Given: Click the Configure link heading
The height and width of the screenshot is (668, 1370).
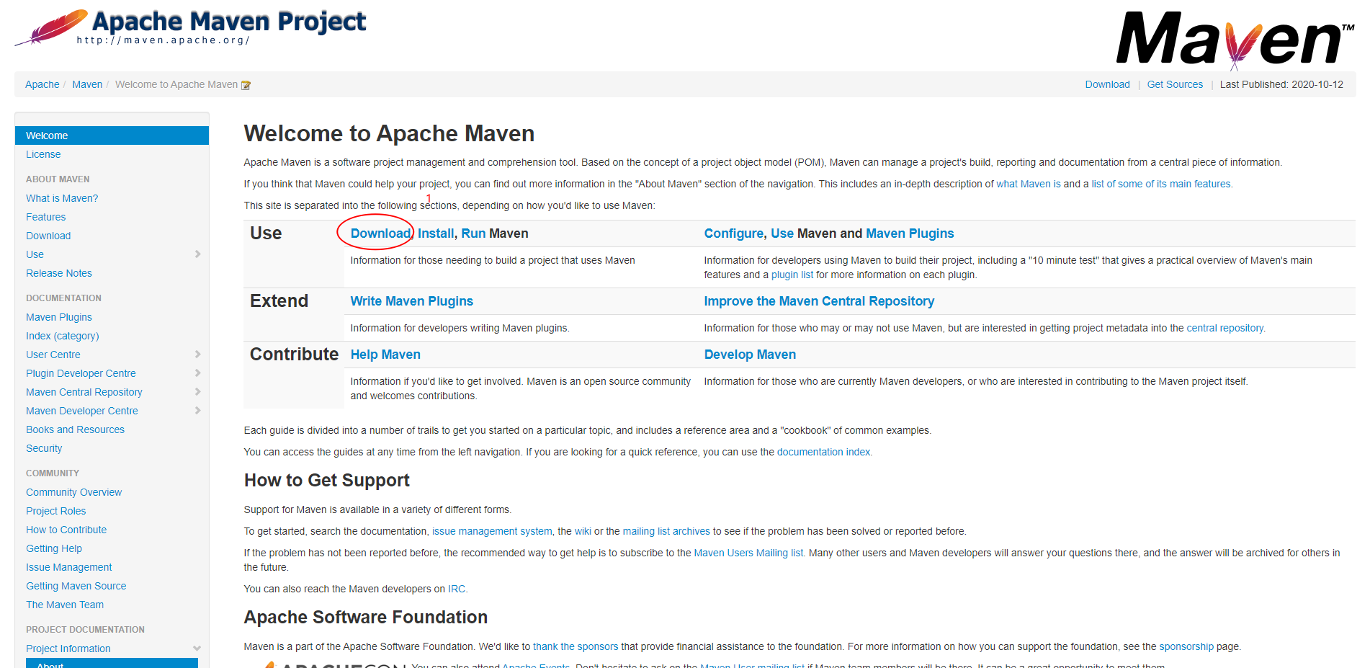Looking at the screenshot, I should pos(733,233).
